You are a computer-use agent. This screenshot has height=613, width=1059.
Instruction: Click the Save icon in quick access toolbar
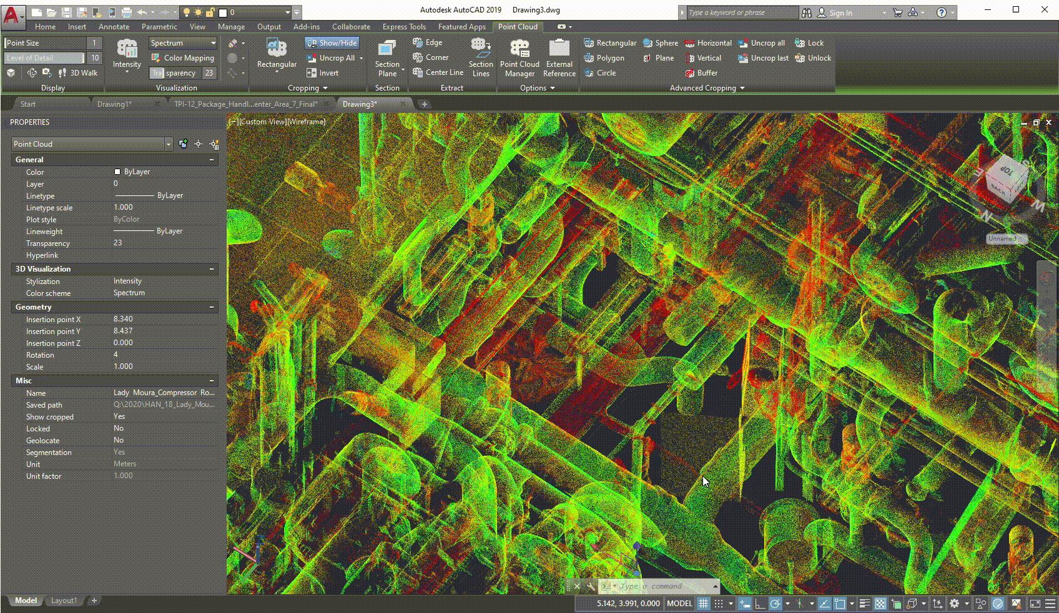(67, 12)
